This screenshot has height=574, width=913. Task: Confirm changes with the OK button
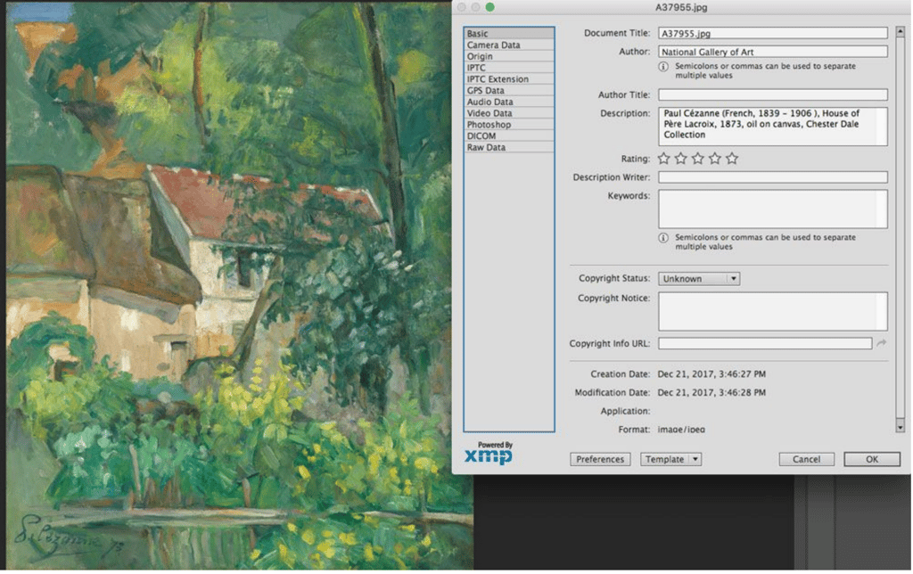pyautogui.click(x=872, y=459)
